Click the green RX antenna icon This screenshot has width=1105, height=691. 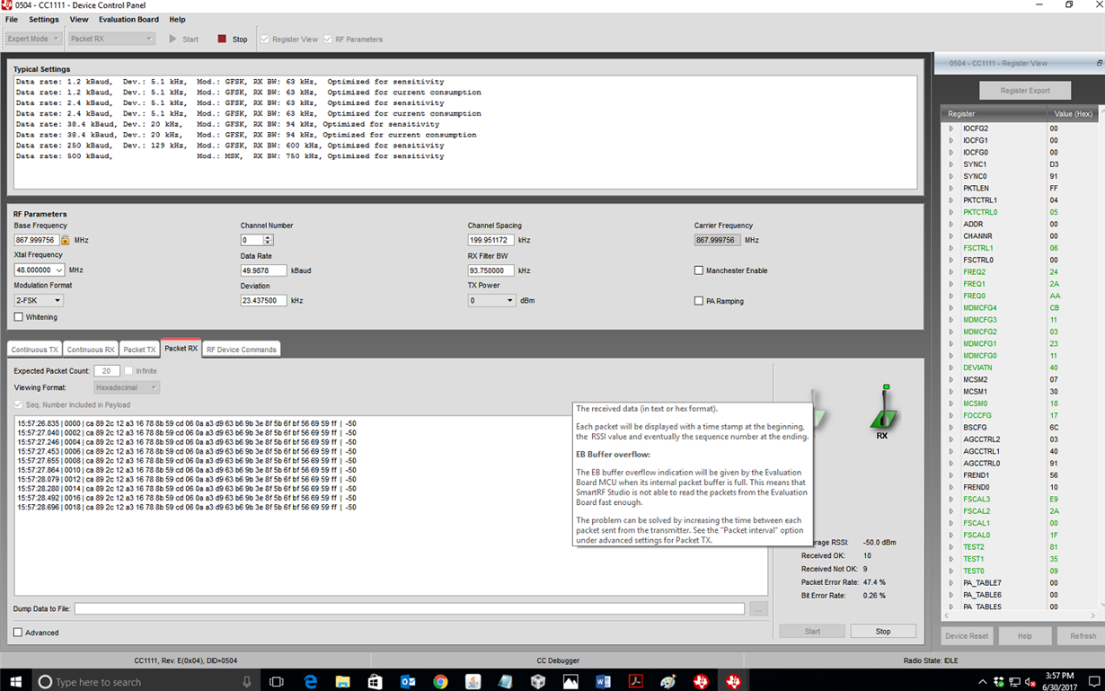(x=884, y=407)
